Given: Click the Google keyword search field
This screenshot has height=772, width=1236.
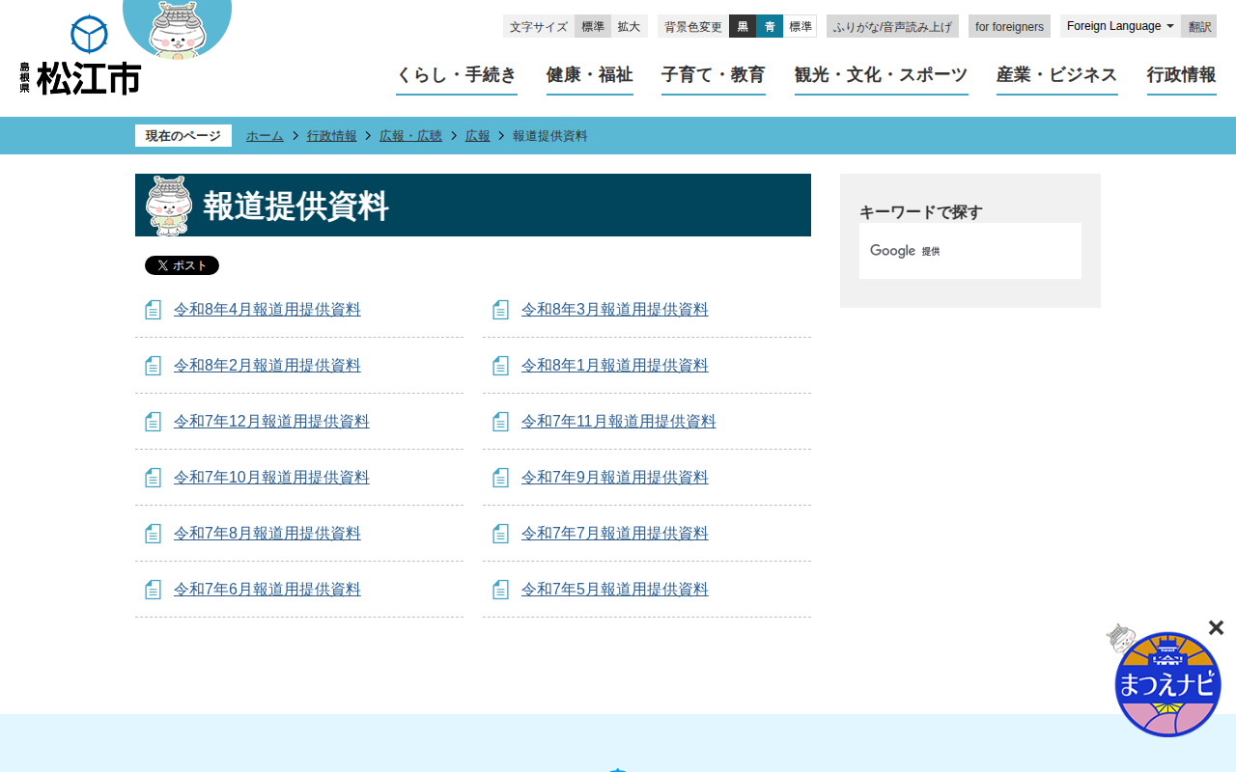Looking at the screenshot, I should click(x=970, y=251).
